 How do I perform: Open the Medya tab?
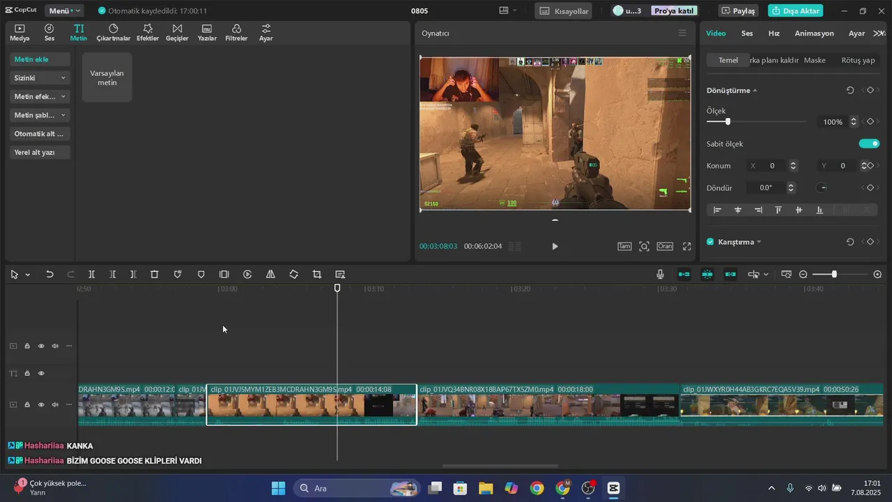click(x=20, y=33)
